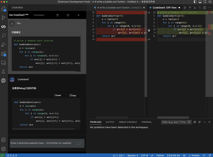Start a new chat with plus icon
Viewport: 213px width, 157px height.
coord(78,15)
